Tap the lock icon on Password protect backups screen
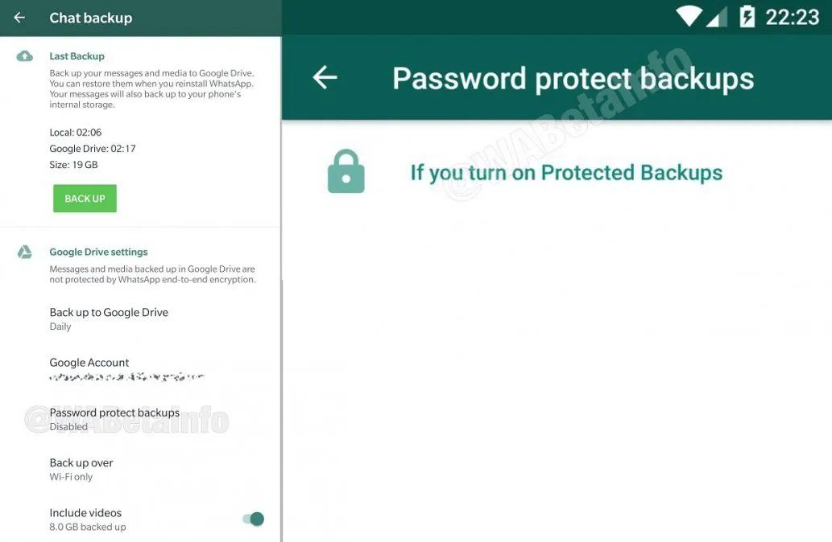Viewport: 832px width, 542px height. [x=346, y=170]
